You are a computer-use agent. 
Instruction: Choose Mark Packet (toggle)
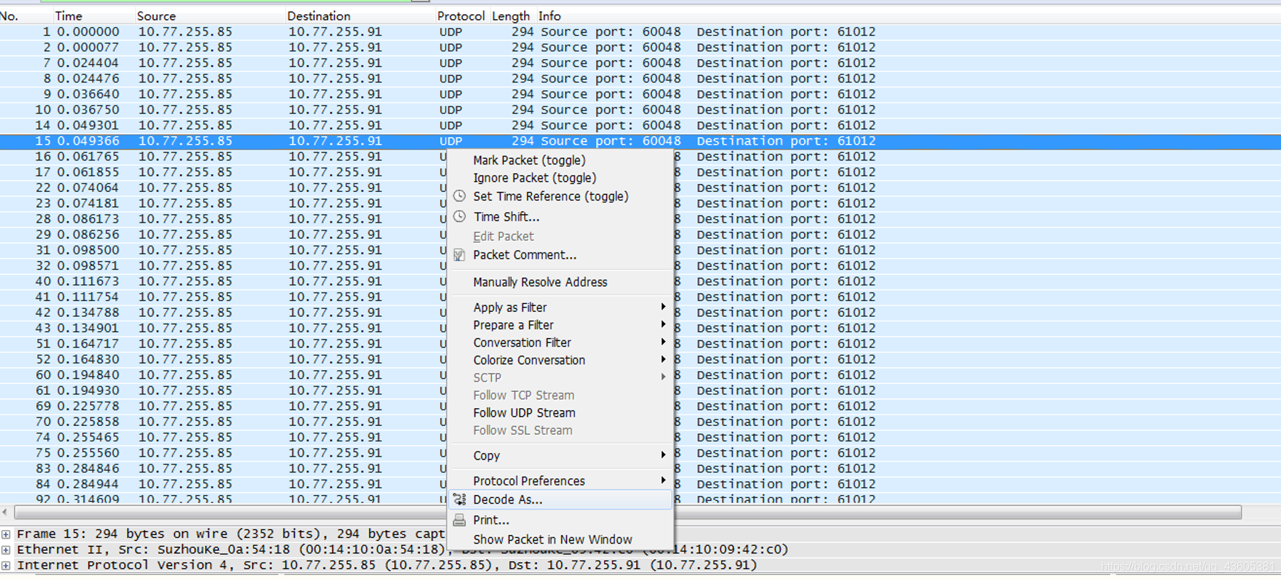[529, 161]
